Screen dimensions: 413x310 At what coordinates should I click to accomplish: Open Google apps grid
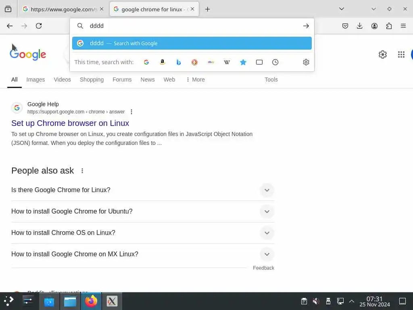[401, 54]
